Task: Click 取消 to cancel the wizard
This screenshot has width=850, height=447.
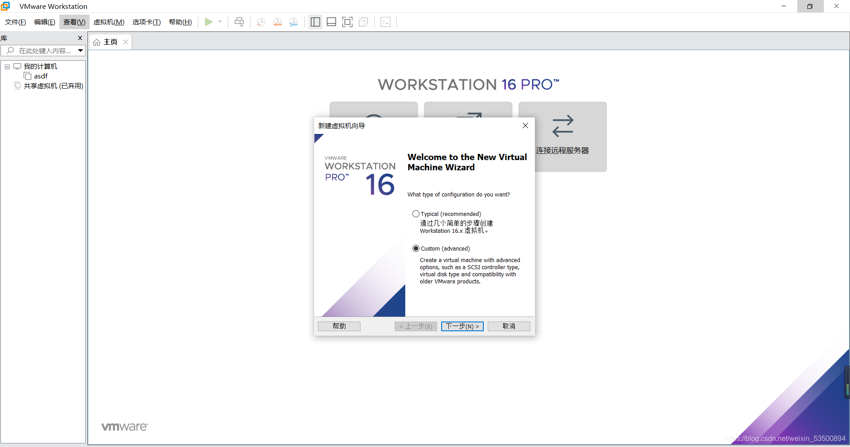Action: coord(509,326)
